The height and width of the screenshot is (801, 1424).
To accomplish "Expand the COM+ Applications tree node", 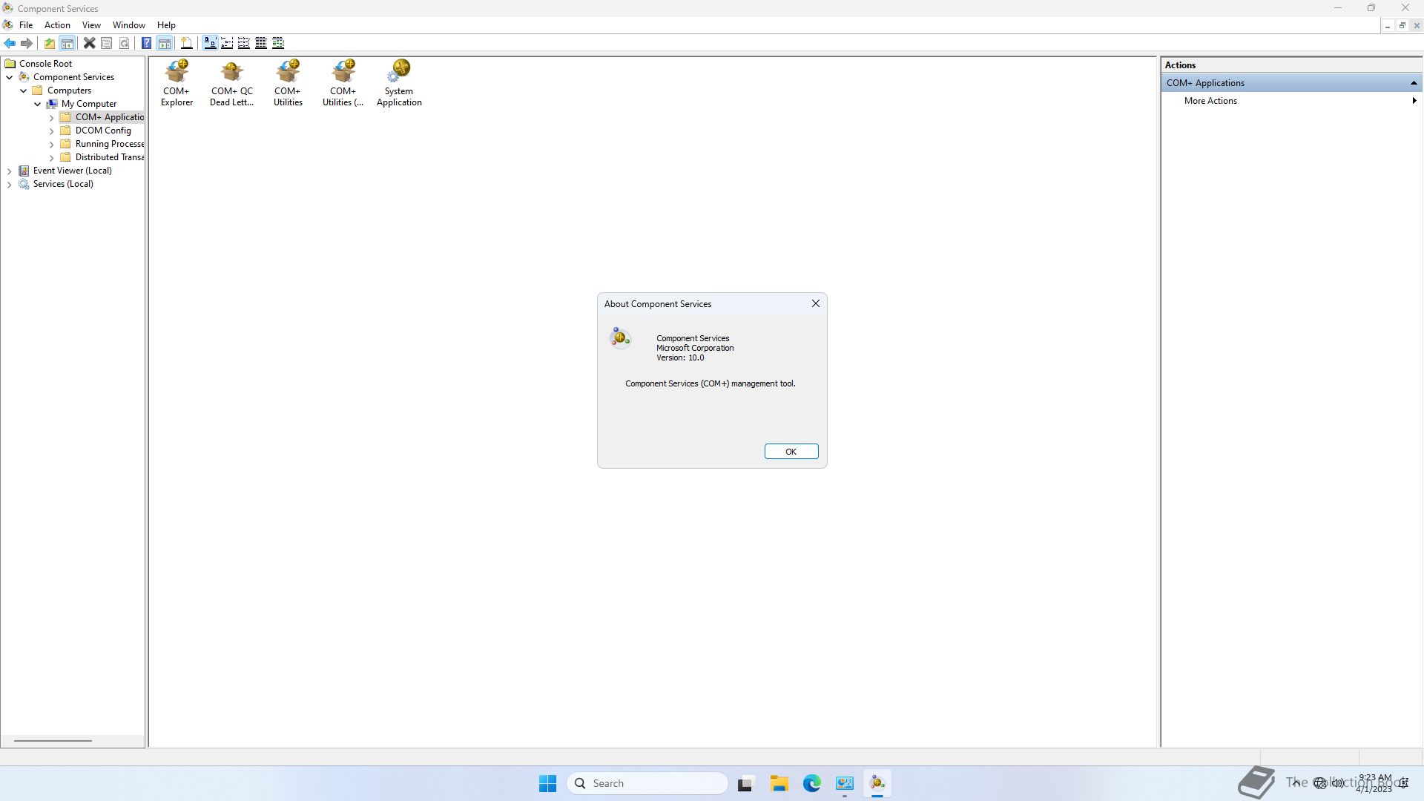I will [52, 117].
